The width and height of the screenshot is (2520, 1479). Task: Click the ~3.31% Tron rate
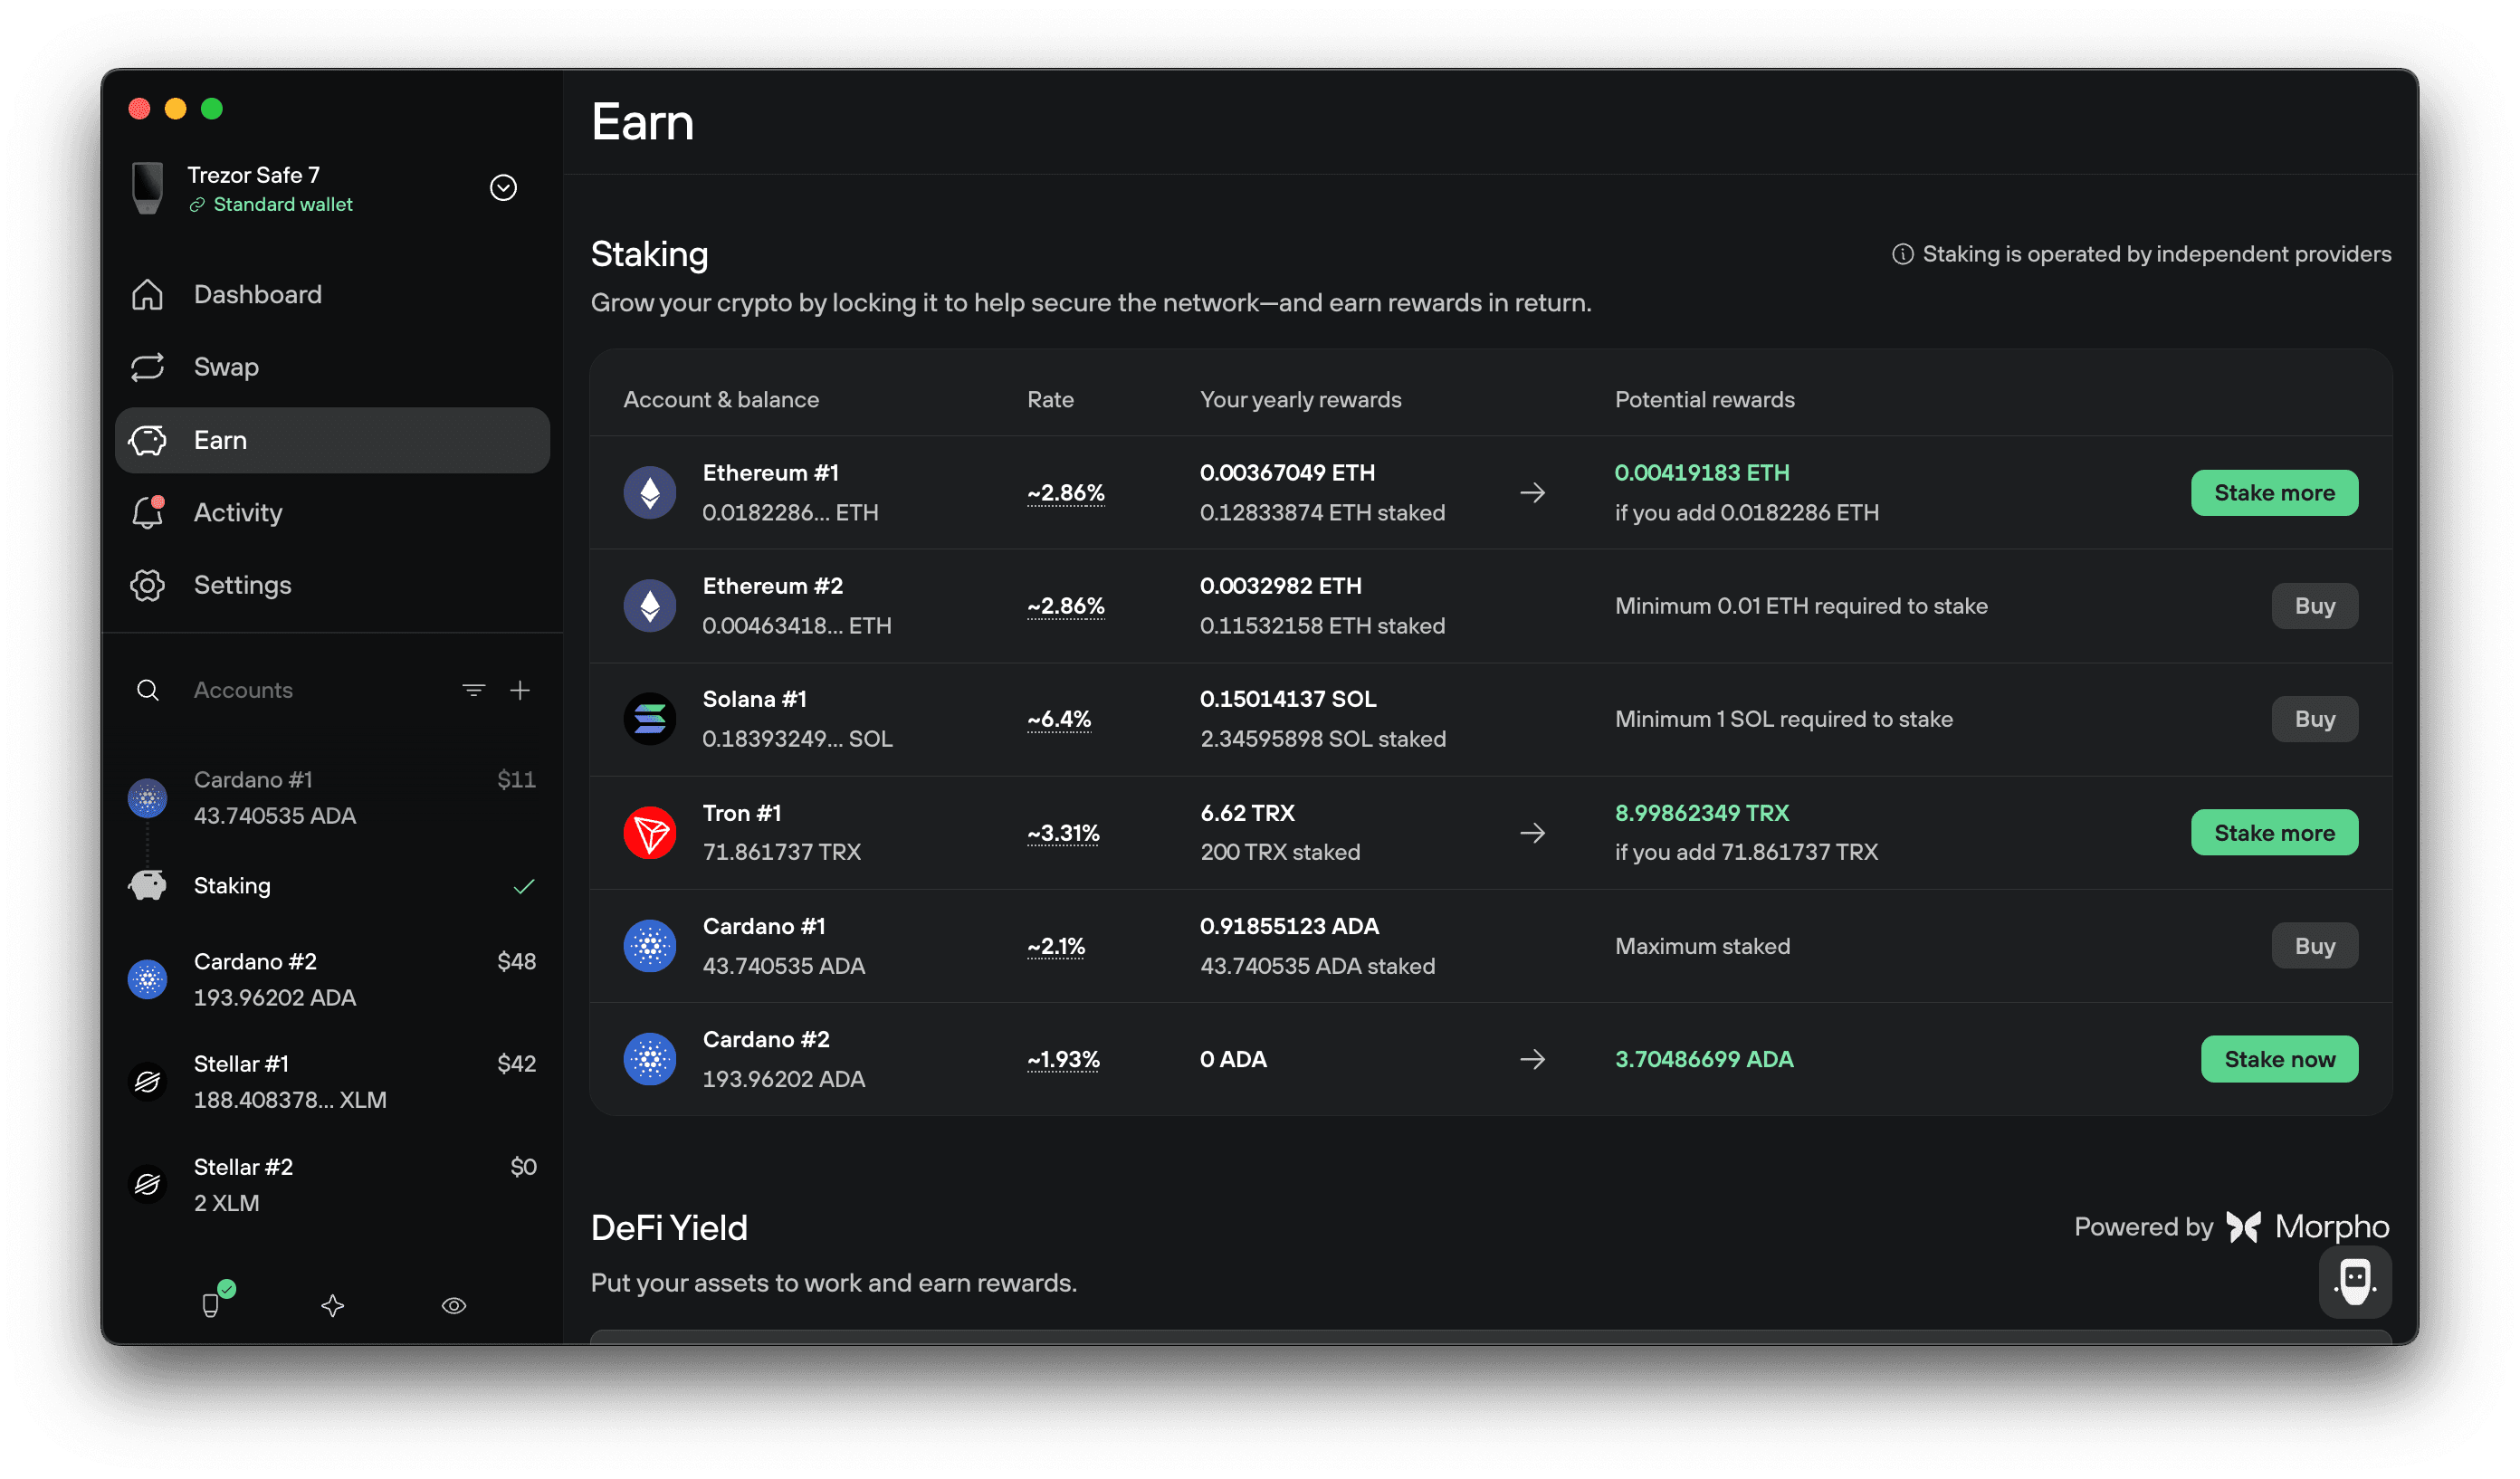point(1063,833)
